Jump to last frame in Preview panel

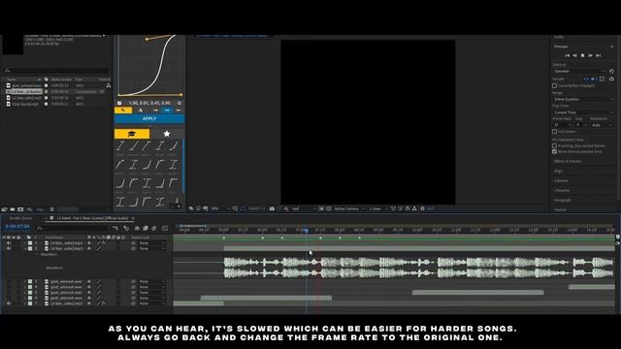(599, 55)
